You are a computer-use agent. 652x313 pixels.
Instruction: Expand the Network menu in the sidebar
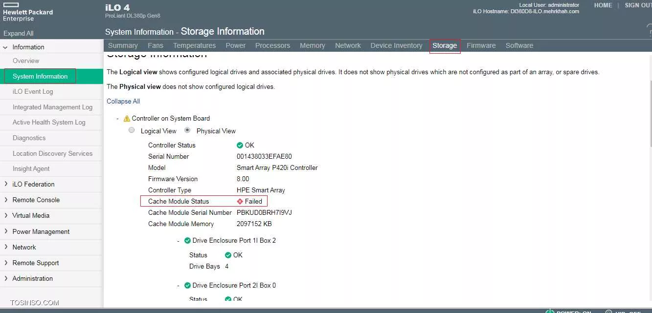pos(6,247)
